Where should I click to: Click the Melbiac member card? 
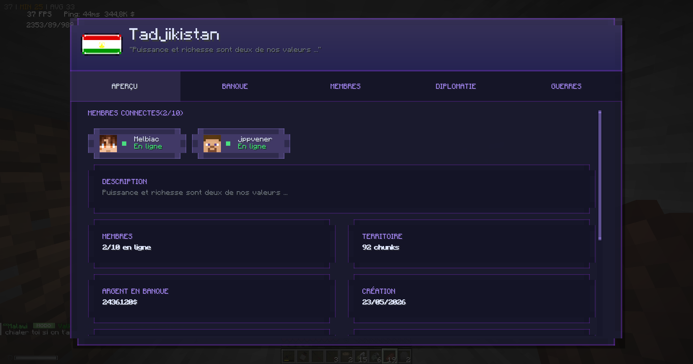pos(137,144)
